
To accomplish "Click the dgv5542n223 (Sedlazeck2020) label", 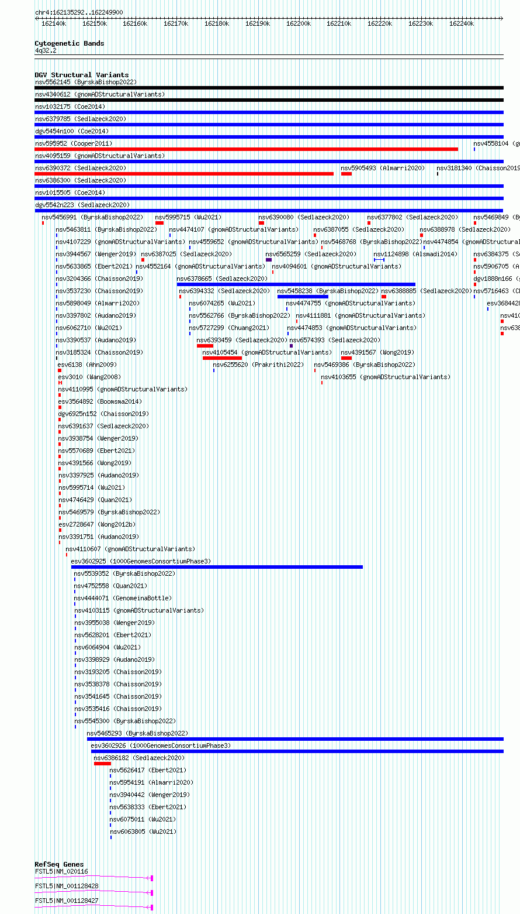I will coord(82,205).
